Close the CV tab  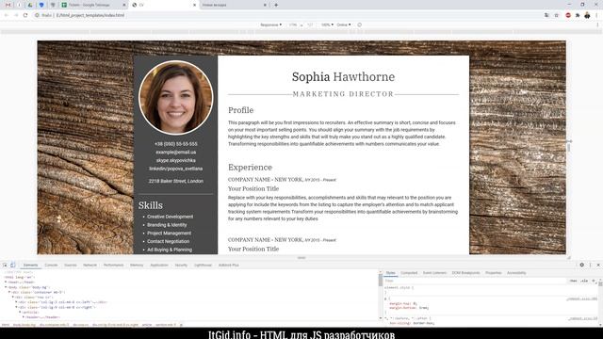click(194, 5)
